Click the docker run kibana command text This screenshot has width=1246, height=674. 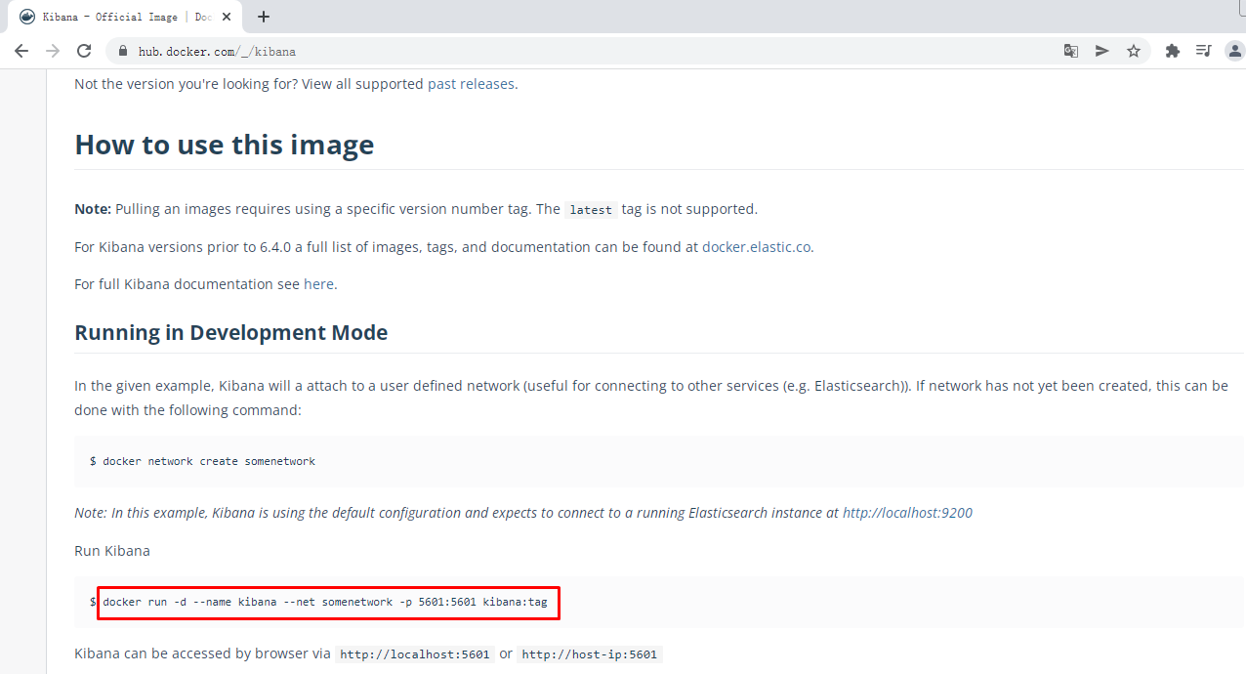click(325, 602)
